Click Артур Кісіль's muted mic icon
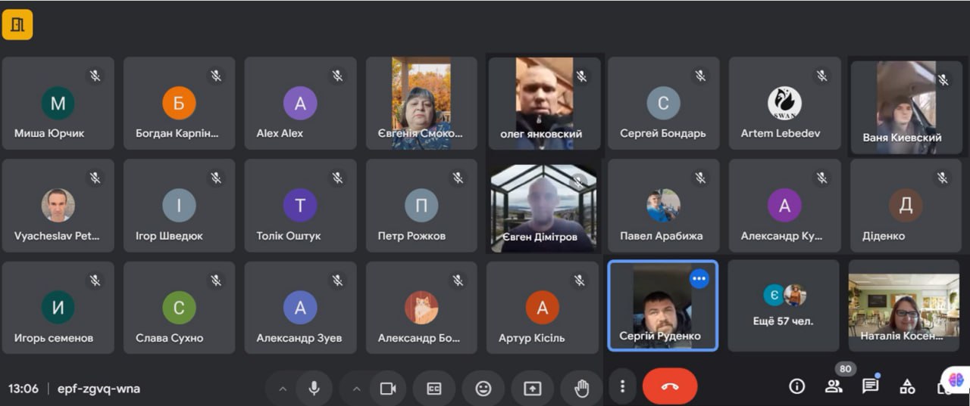Image resolution: width=970 pixels, height=406 pixels. click(x=580, y=280)
